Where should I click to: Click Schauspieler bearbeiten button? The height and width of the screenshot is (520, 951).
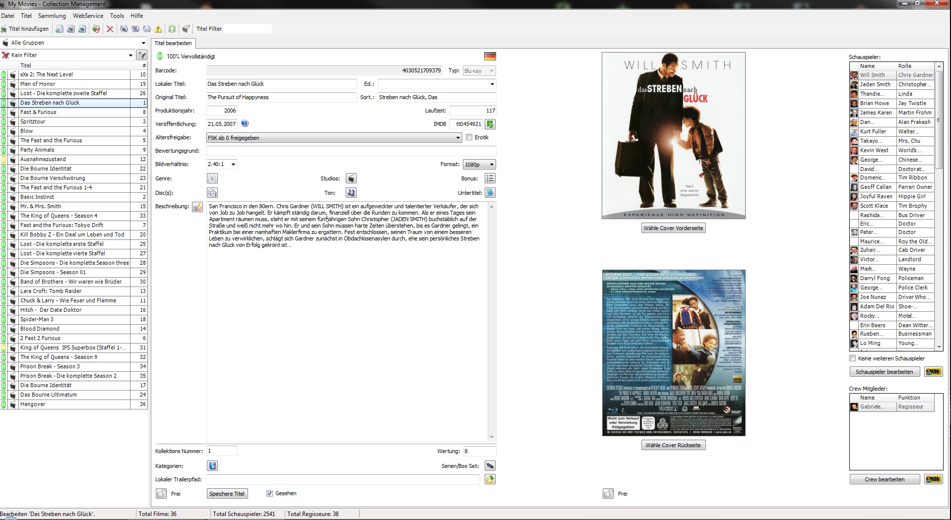885,372
